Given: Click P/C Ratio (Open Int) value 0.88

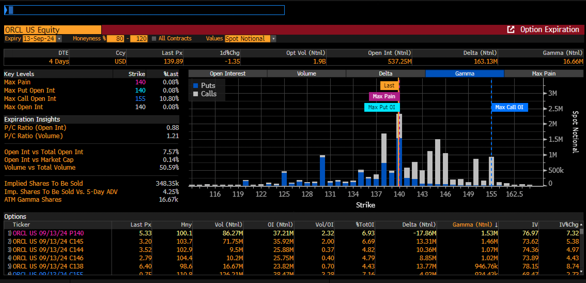Looking at the screenshot, I should click(173, 128).
